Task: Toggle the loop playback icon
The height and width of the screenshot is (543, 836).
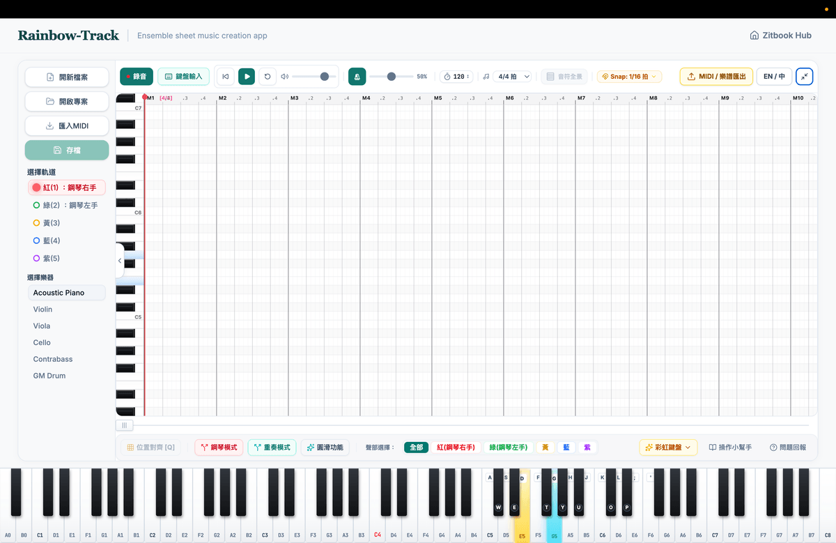Action: tap(268, 77)
